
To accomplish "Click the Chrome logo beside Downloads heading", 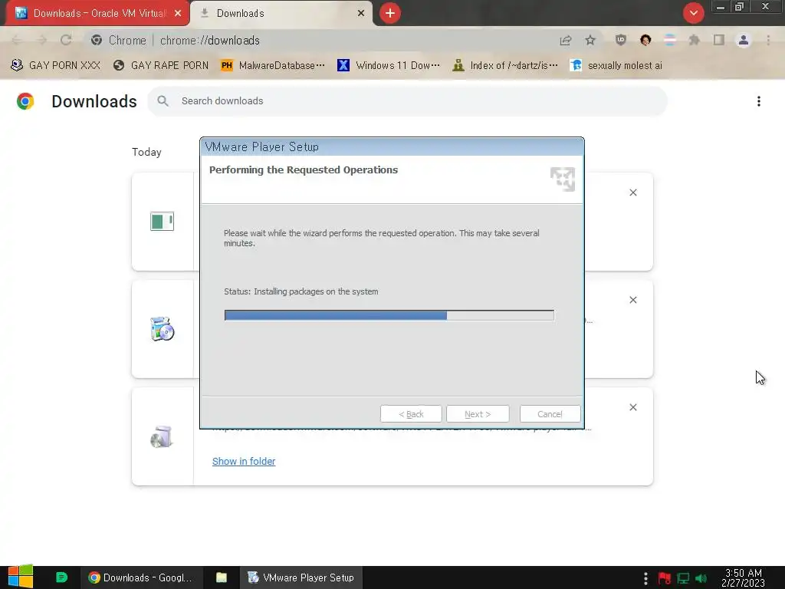I will pyautogui.click(x=25, y=101).
